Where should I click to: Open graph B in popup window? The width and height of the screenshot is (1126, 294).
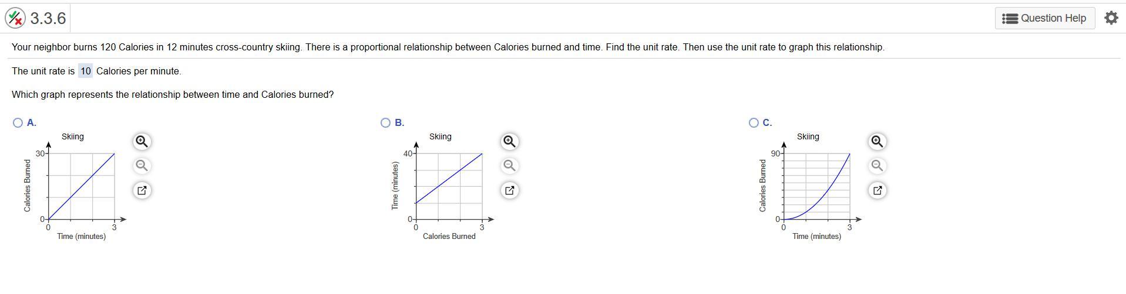(509, 190)
